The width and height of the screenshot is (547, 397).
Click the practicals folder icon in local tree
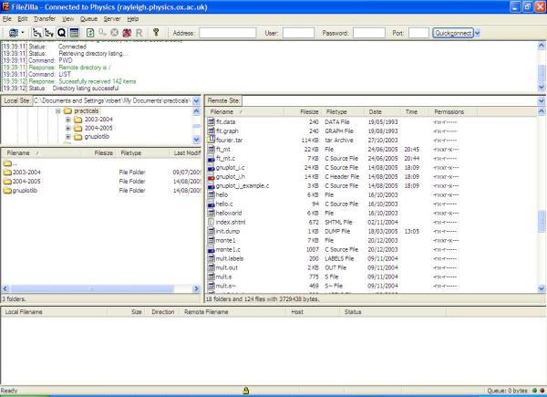click(x=67, y=111)
